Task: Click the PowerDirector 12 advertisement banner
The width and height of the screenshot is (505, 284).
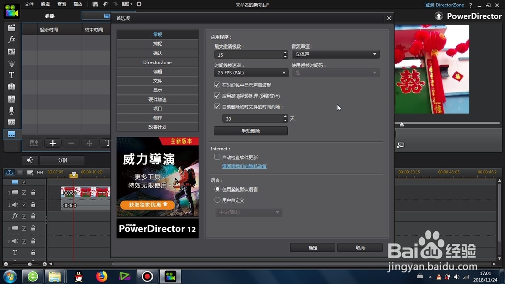Action: coord(158,187)
